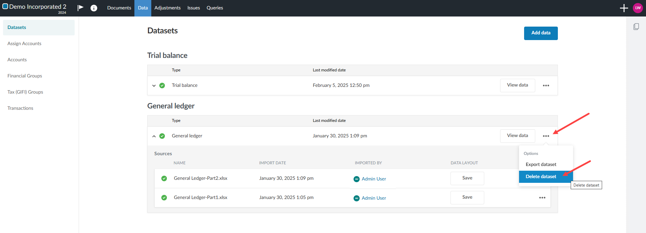
Task: Open Admin User link for Part1 file
Action: click(x=373, y=198)
